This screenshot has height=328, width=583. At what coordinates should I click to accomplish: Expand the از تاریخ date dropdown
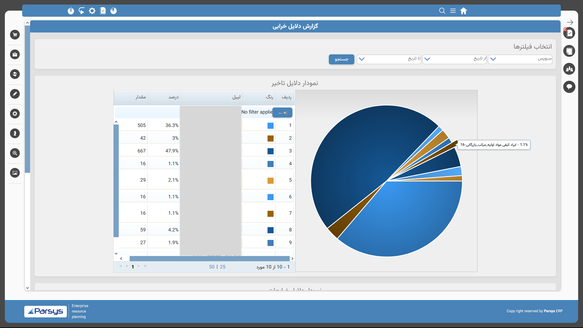tap(427, 59)
